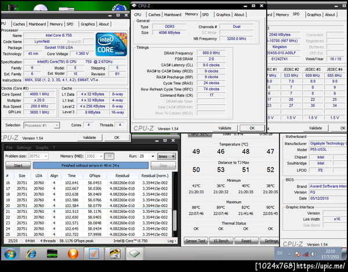The width and height of the screenshot is (348, 272).
Task: Click DRAM Frequency value 800.0 MHz
Action: (211, 53)
